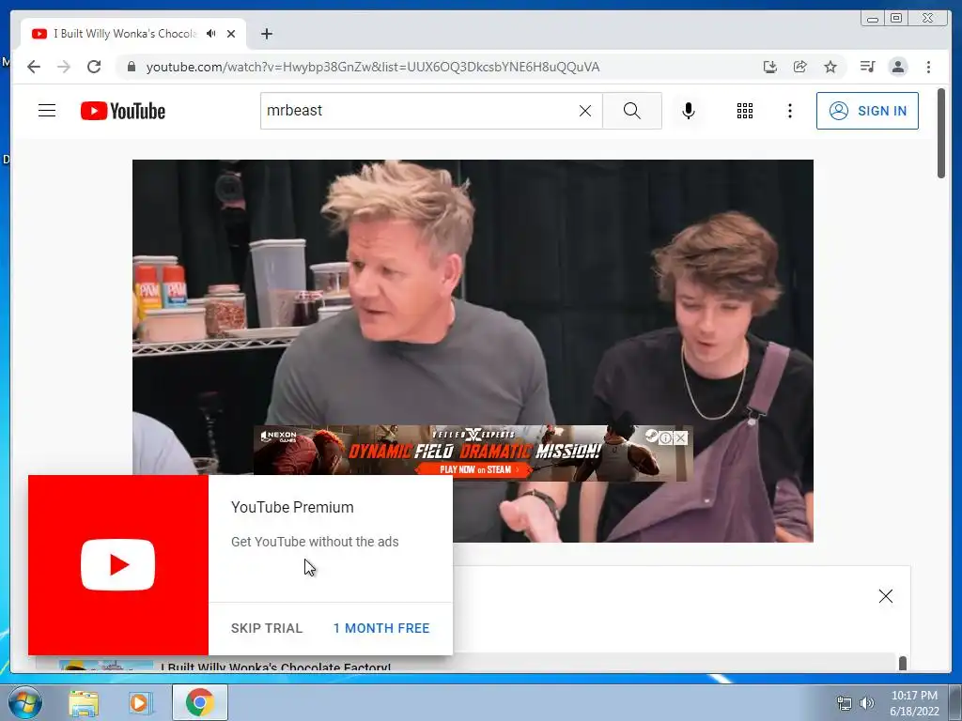This screenshot has height=721, width=962.
Task: Click the YouTube Premium red logo image
Action: 117,564
